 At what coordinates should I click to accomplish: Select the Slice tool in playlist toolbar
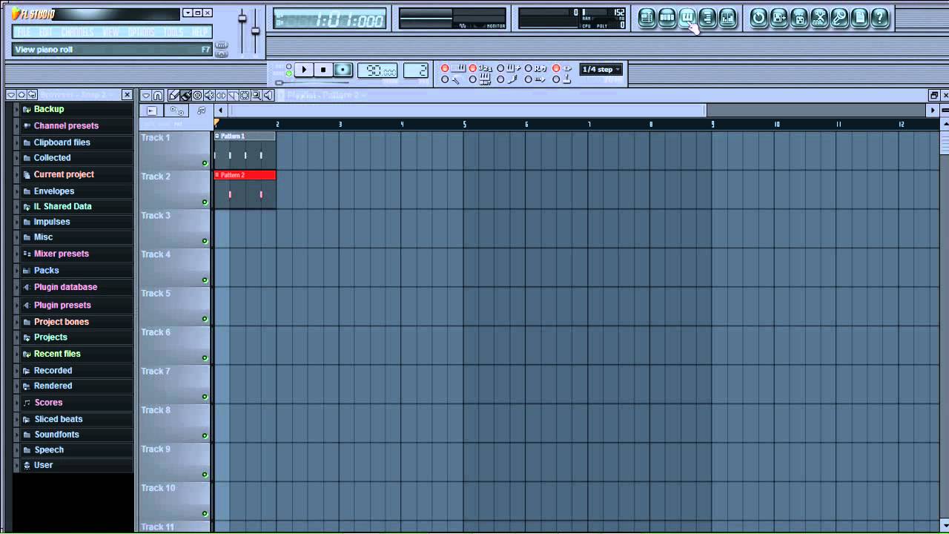[233, 95]
